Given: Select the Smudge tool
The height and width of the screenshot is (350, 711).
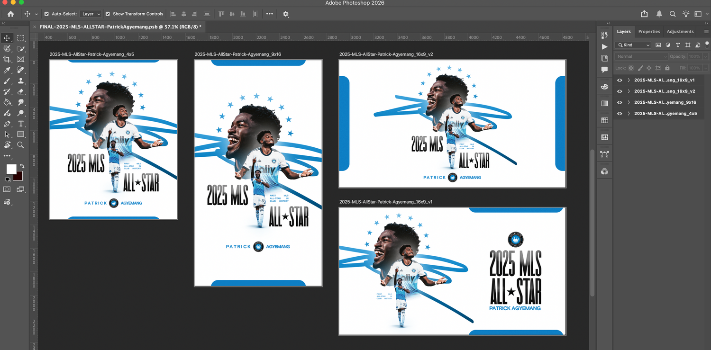Looking at the screenshot, I should pyautogui.click(x=21, y=102).
